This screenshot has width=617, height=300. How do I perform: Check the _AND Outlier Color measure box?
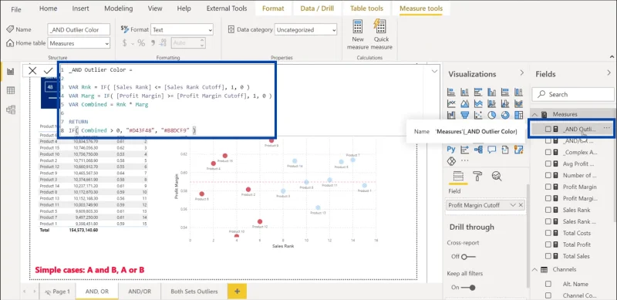(548, 129)
